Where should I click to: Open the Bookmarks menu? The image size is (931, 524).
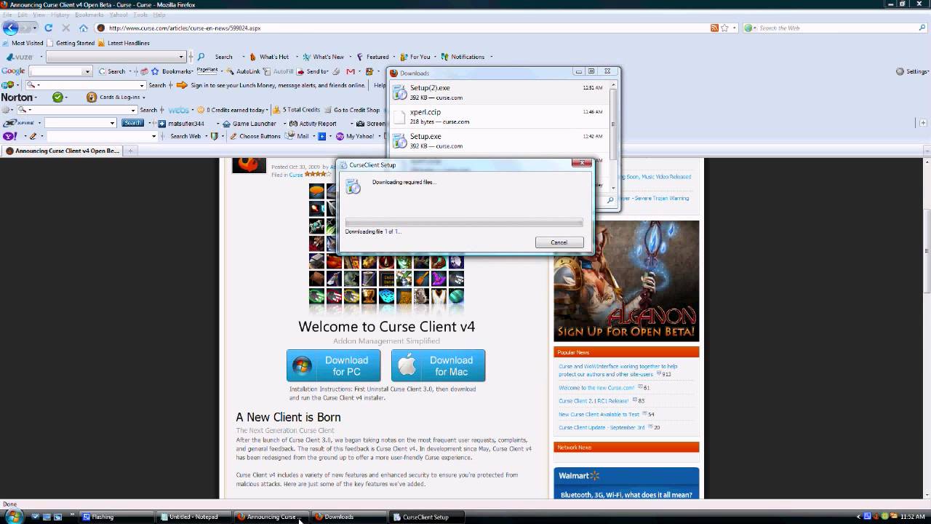point(89,15)
